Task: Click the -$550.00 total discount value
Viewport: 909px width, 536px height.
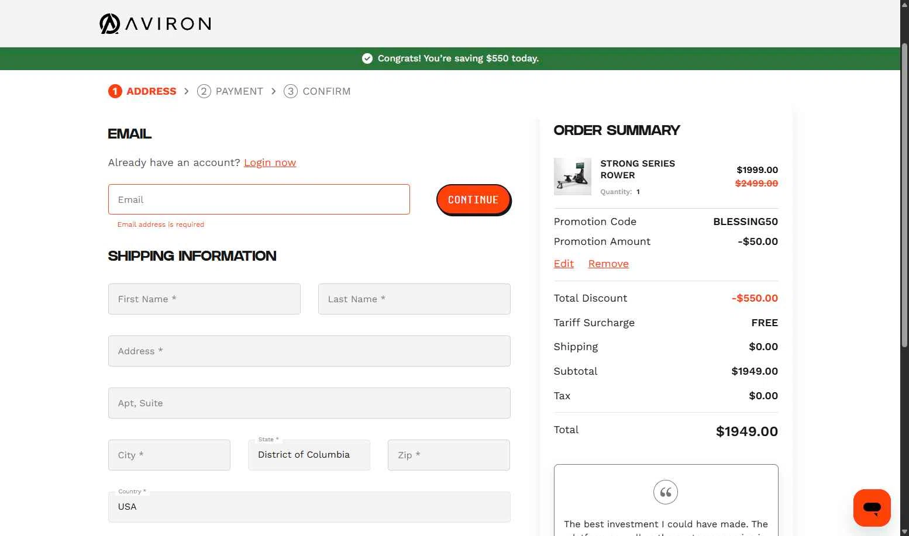Action: [x=755, y=298]
